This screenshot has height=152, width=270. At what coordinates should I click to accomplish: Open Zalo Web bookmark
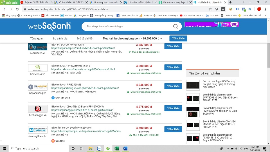click(x=213, y=15)
